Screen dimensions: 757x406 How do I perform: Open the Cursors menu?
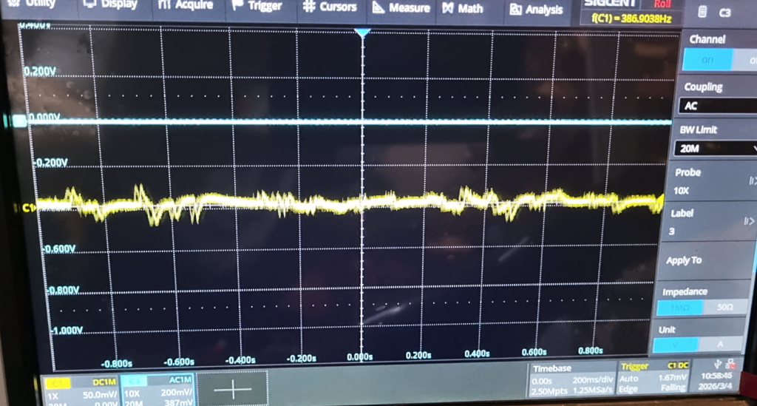coord(330,7)
